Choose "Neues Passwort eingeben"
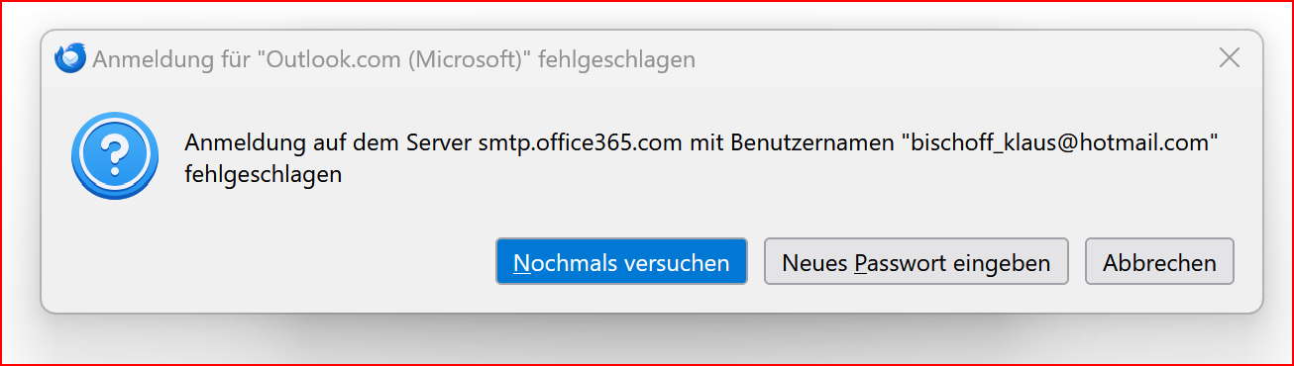1294x366 pixels. tap(916, 262)
